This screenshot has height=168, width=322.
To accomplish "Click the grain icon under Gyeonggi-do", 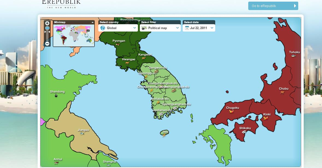I will [x=146, y=76].
